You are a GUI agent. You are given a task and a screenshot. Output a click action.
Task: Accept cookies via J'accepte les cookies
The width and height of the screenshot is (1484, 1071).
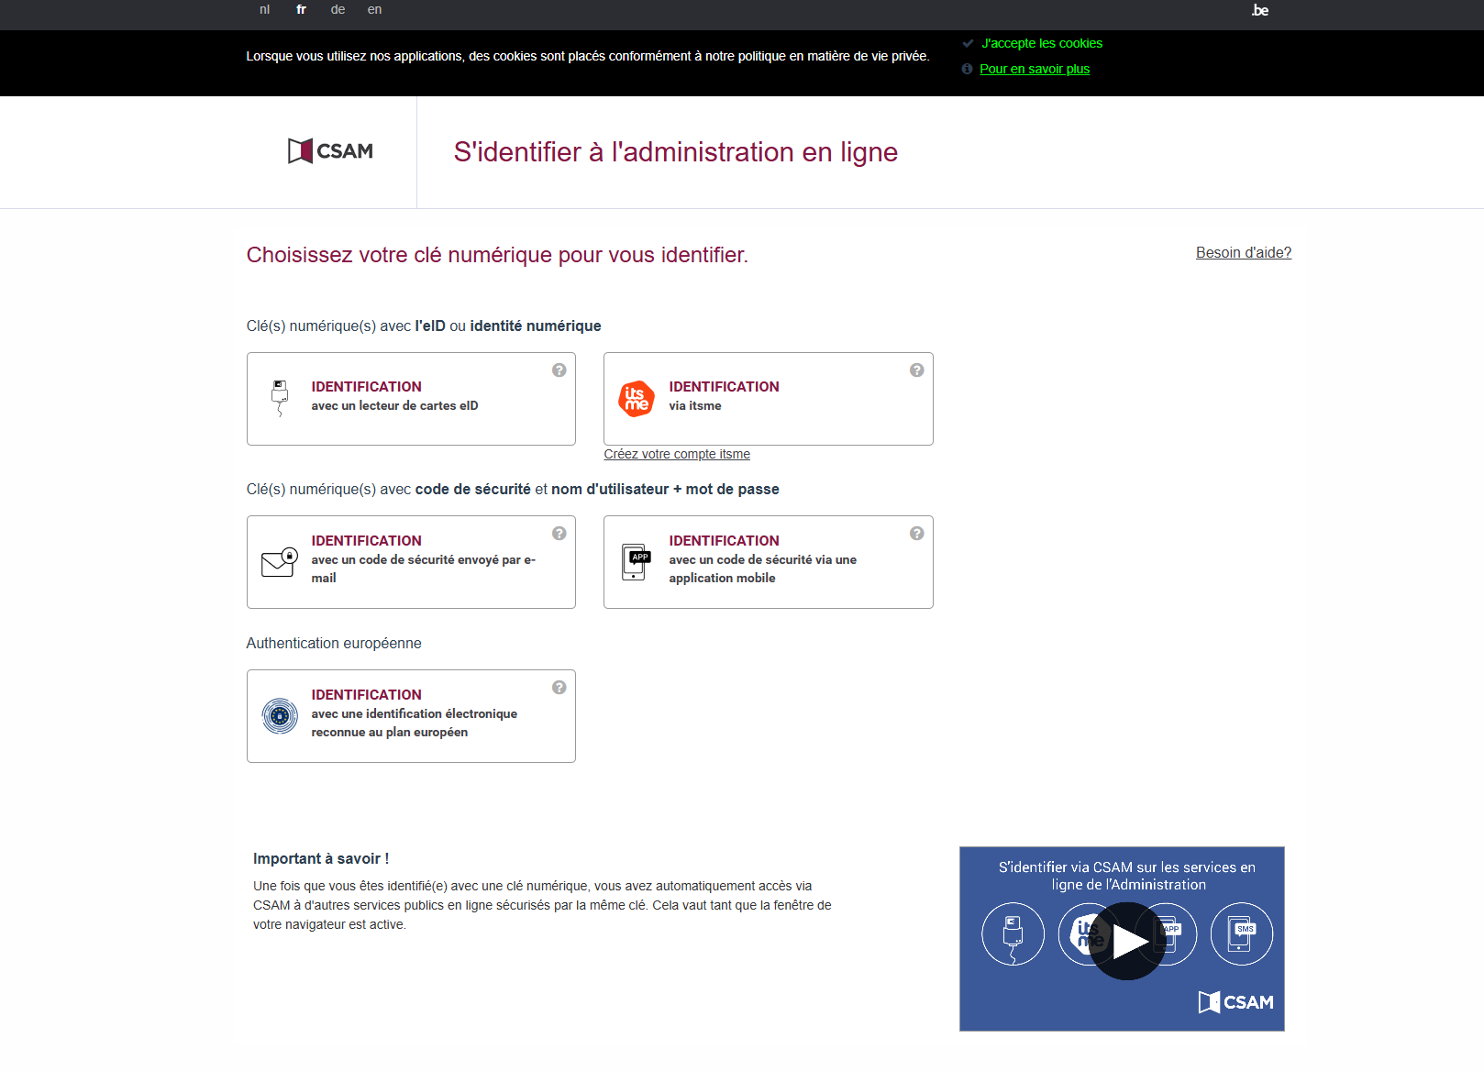click(x=1041, y=43)
